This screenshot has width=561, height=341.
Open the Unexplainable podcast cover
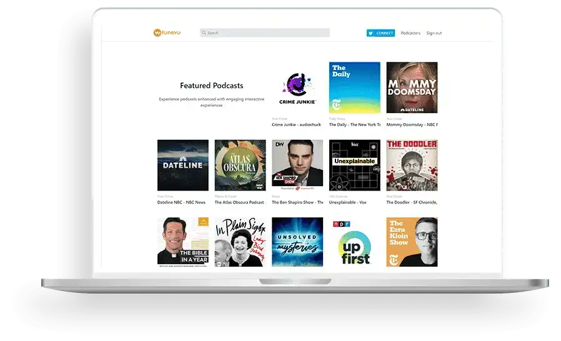tap(354, 165)
